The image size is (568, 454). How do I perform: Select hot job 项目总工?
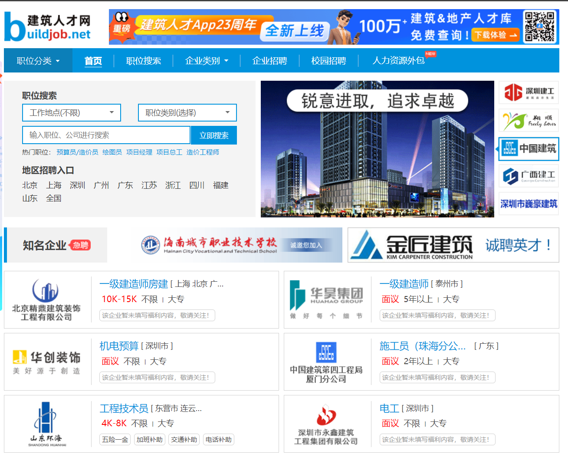169,152
